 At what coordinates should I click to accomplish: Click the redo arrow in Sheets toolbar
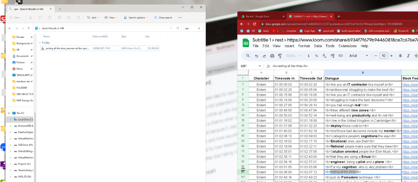(x=264, y=56)
